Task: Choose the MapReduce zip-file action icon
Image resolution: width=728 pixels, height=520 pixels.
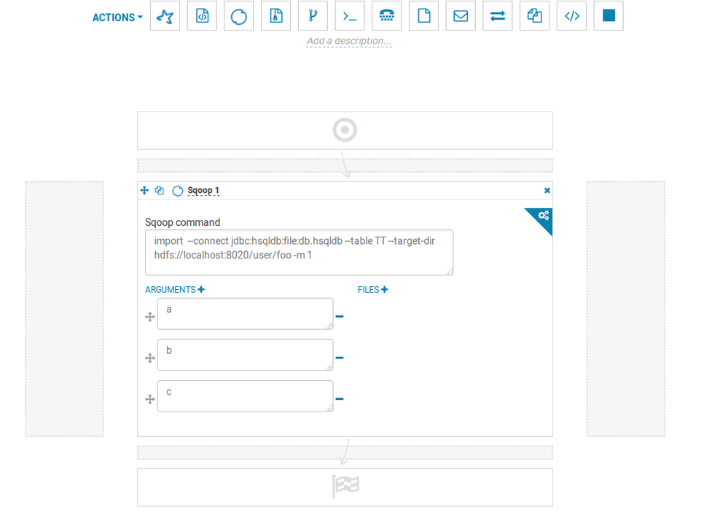Action: (275, 16)
